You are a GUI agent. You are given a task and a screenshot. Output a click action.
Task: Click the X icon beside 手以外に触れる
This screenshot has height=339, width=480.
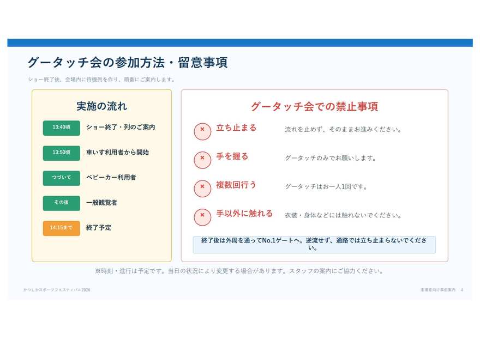pos(202,217)
